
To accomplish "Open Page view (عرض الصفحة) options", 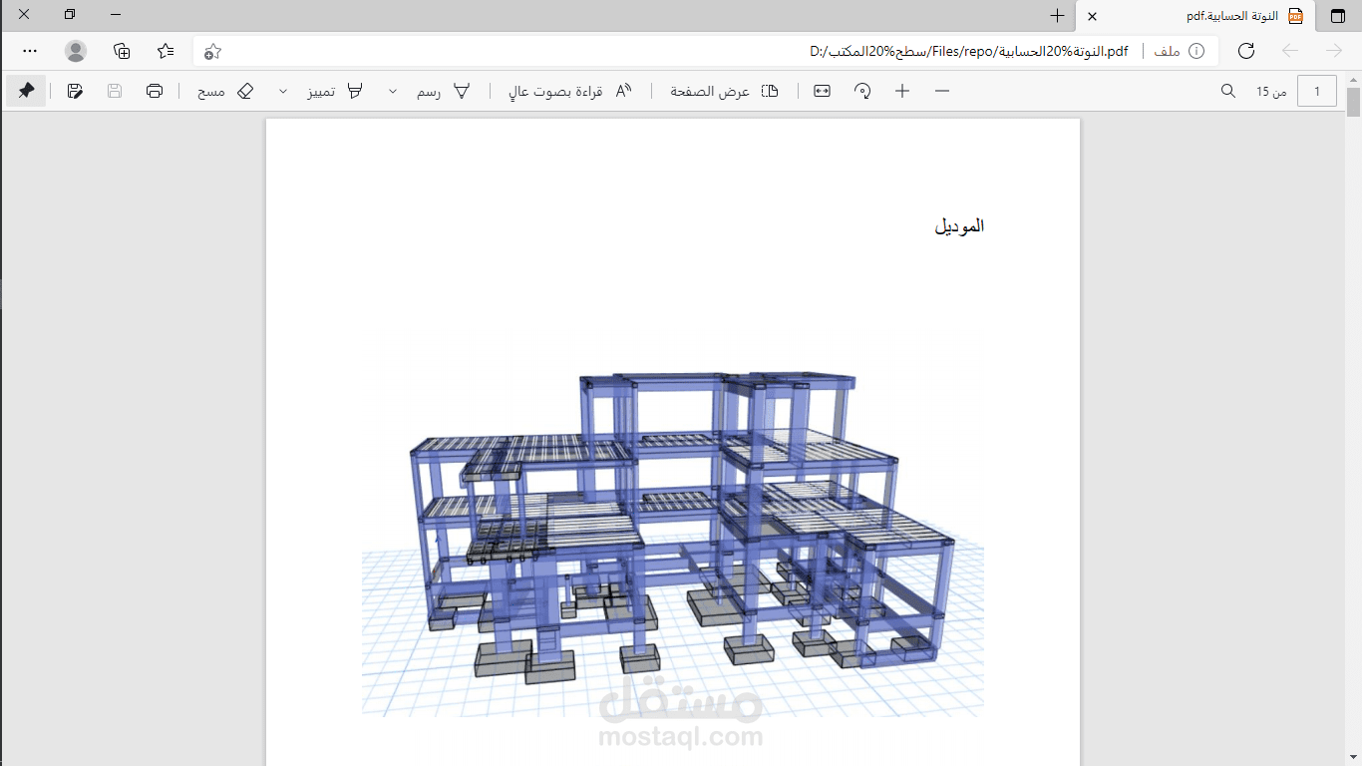I will [724, 91].
